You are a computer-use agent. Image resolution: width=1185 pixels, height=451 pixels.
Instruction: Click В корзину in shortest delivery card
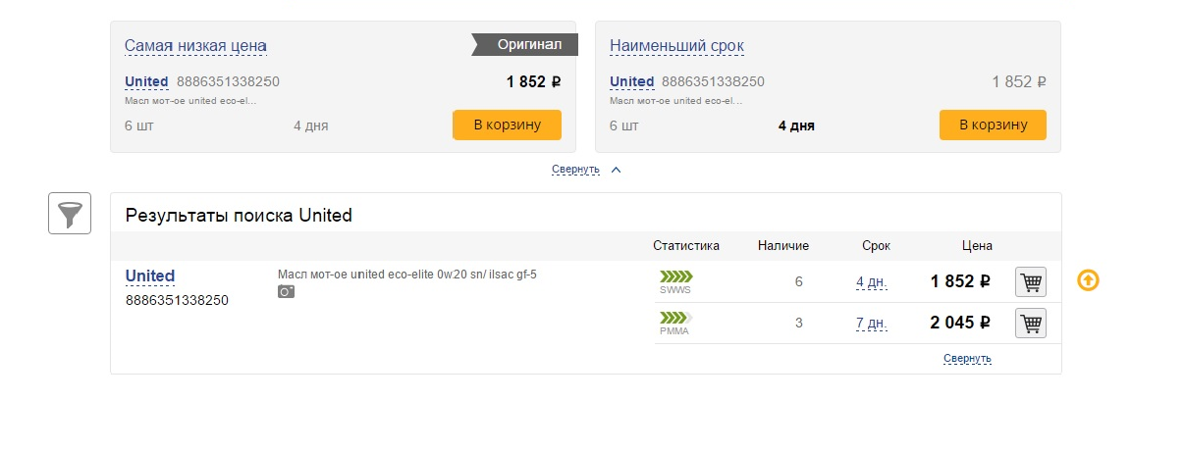[x=993, y=125]
